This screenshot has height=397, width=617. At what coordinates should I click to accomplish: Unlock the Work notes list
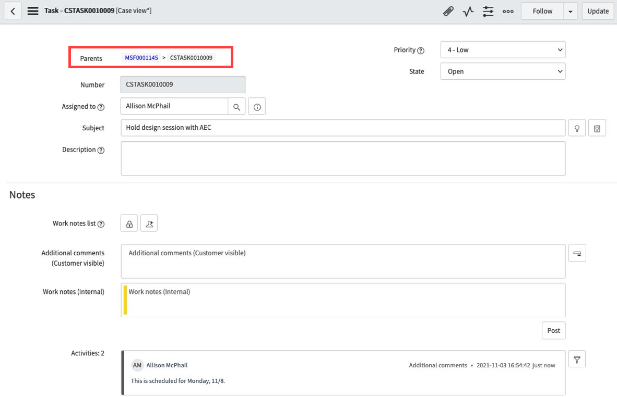[129, 224]
